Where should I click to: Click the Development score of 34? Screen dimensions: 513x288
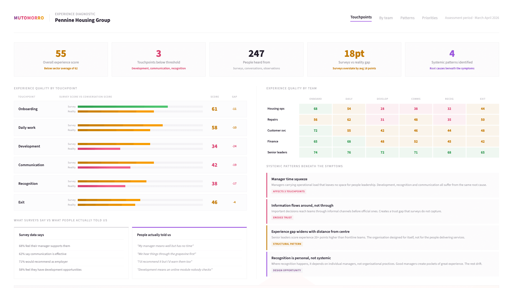[x=214, y=146]
